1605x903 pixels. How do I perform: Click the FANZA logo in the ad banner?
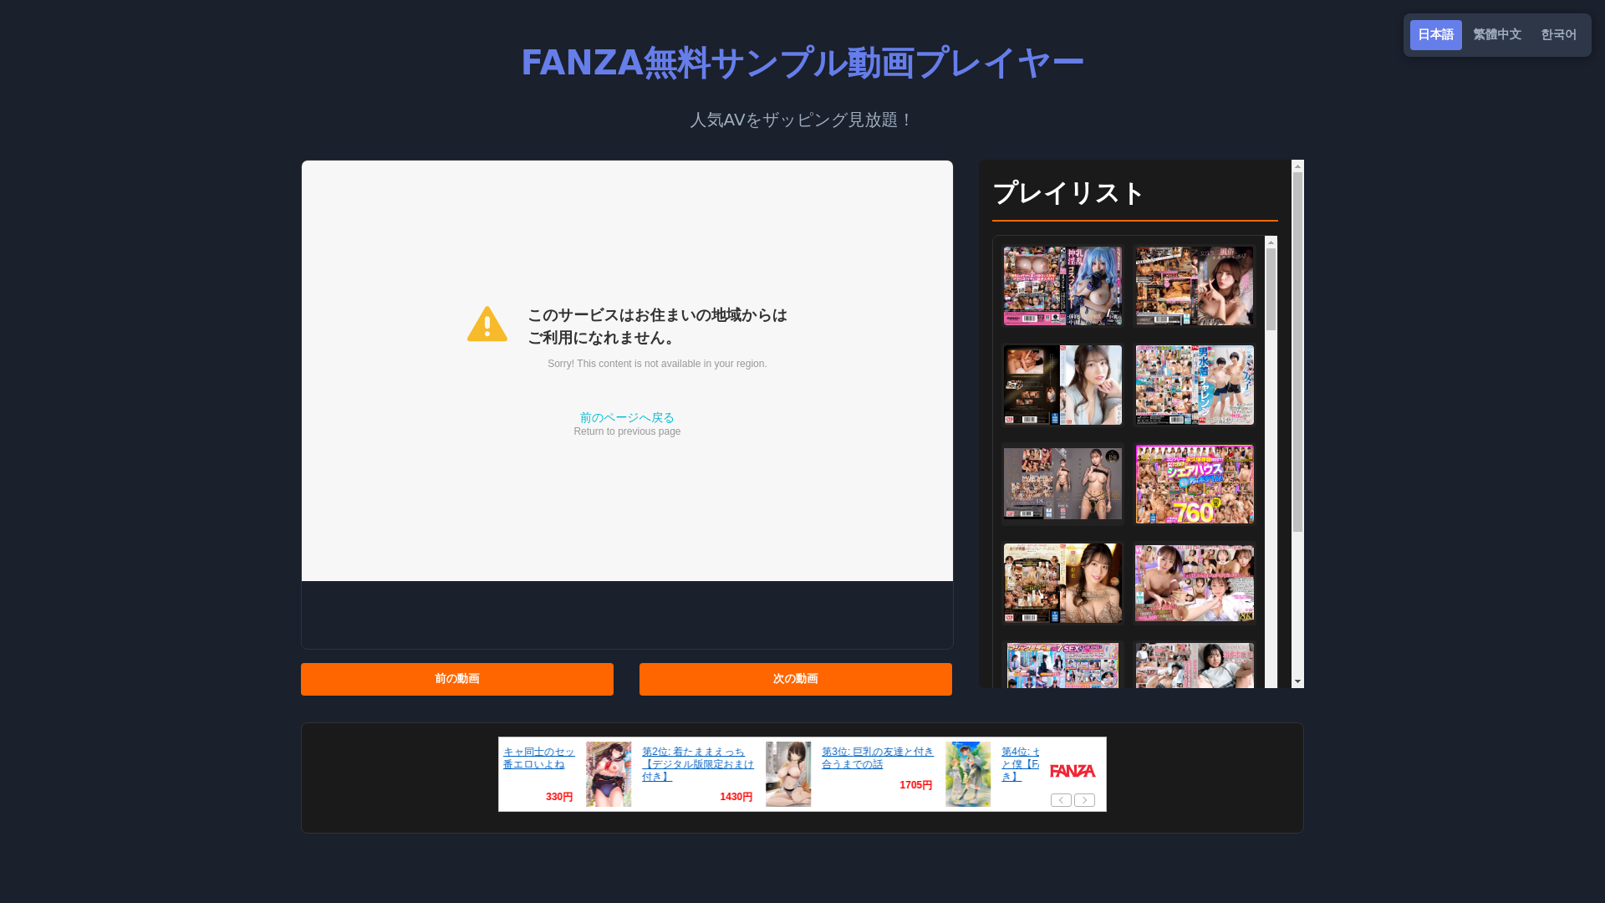[1073, 771]
